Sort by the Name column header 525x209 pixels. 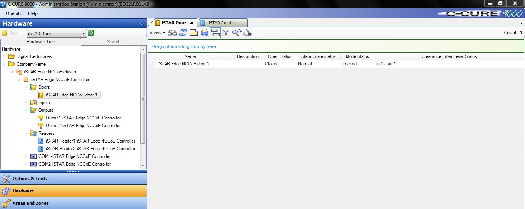tap(190, 56)
